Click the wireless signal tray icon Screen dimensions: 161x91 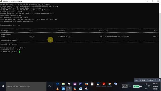tap(130, 86)
